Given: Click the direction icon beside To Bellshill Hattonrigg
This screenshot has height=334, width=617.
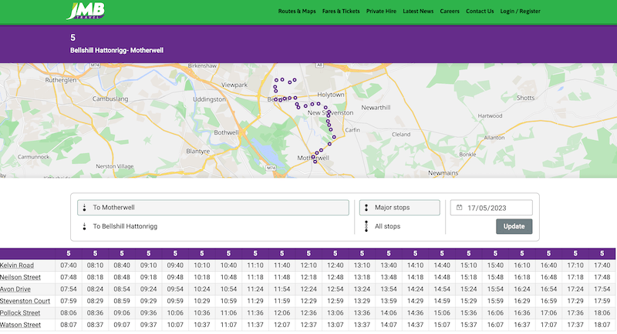Looking at the screenshot, I should (84, 226).
